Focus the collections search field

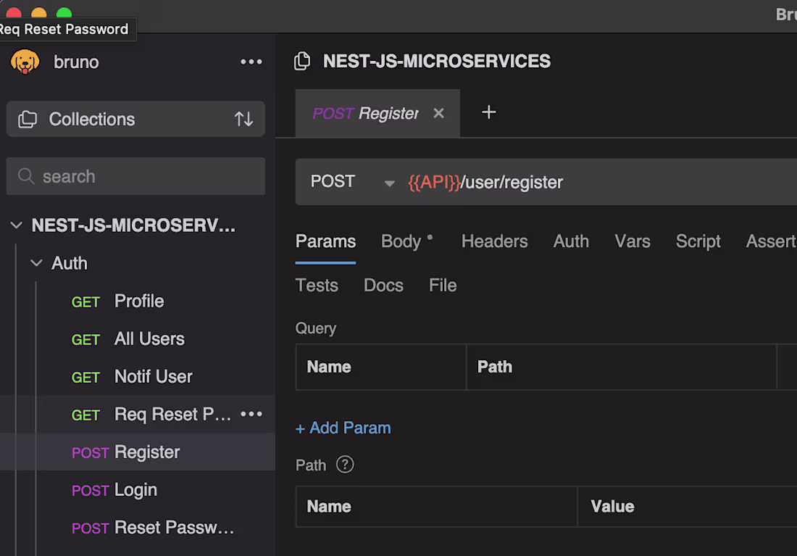[135, 177]
